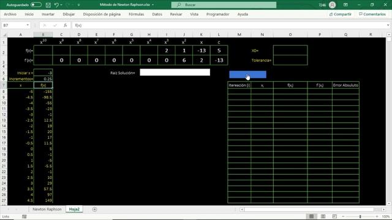Select the x³ coefficient cell with 2
Image resolution: width=392 pixels, height=220 pixels.
click(166, 51)
